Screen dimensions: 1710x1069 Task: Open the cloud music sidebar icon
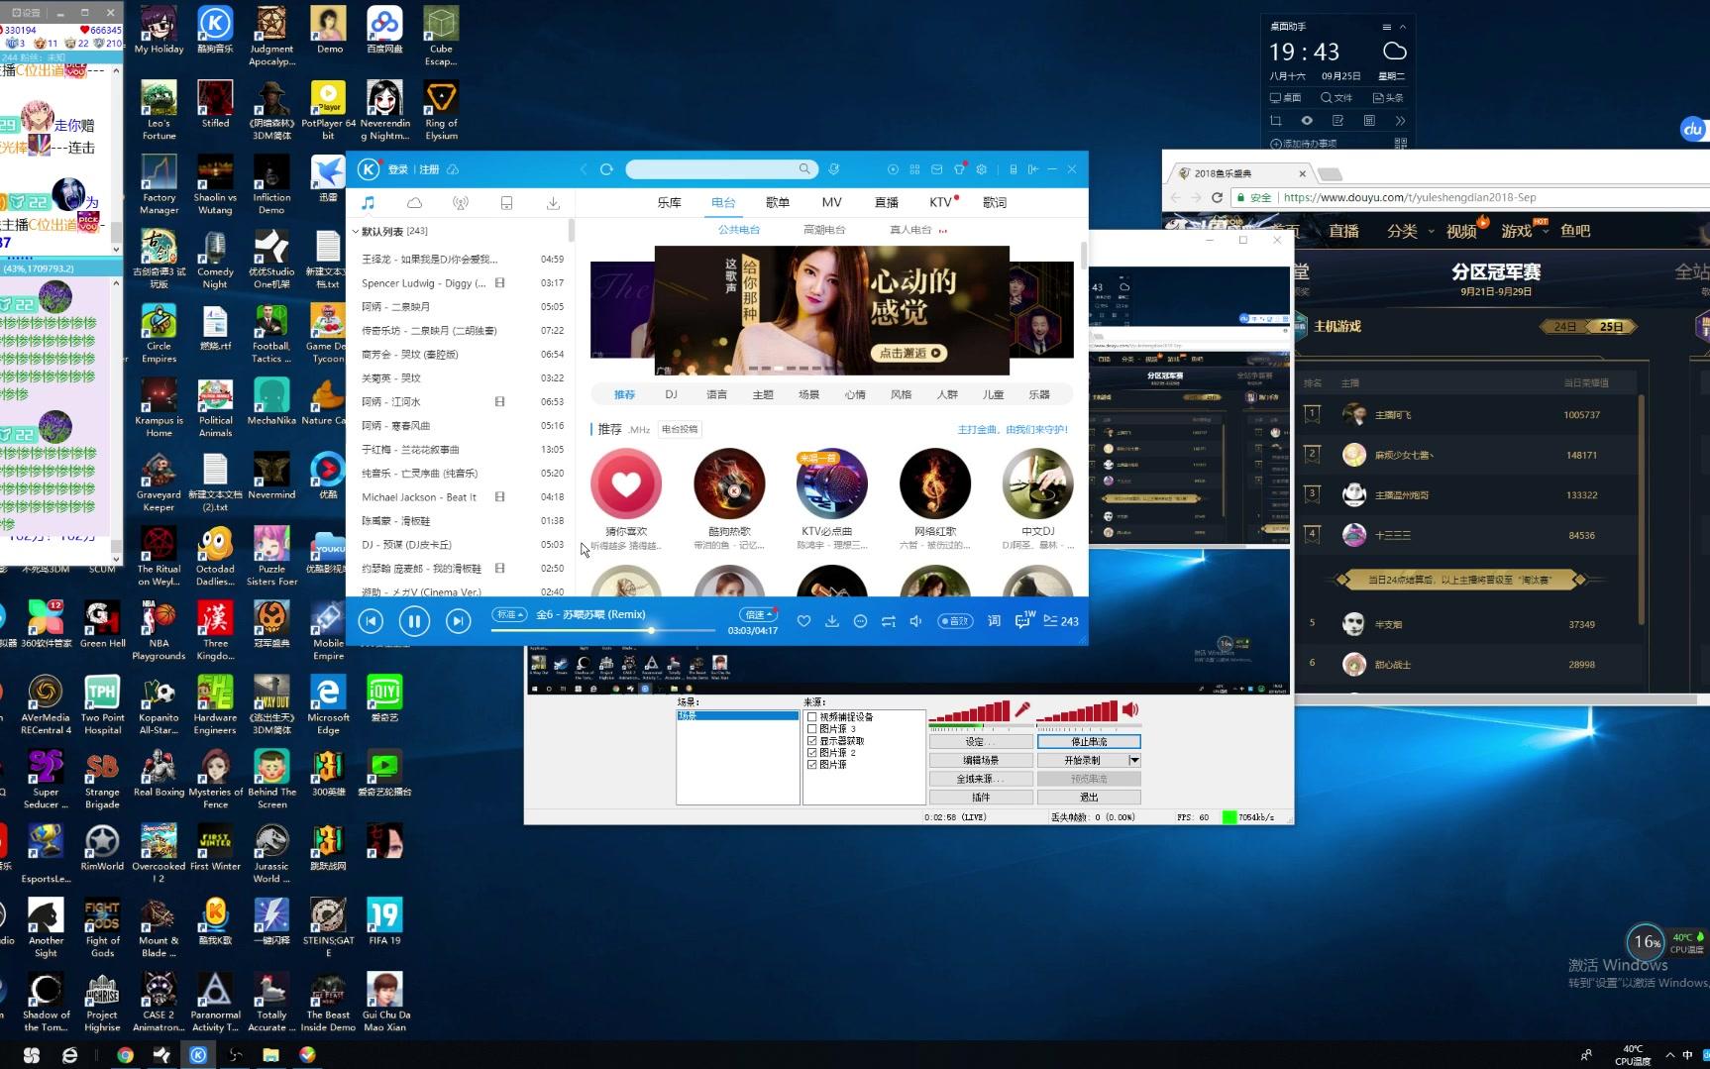414,202
